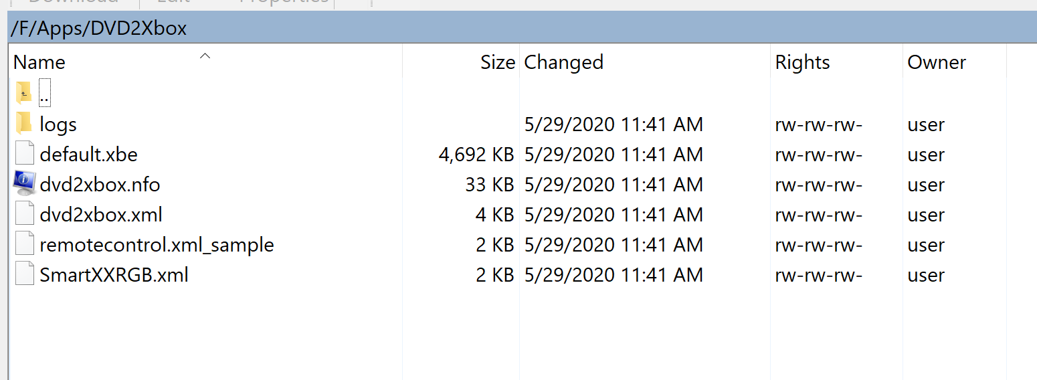
Task: Click the Owner column header
Action: tap(937, 62)
